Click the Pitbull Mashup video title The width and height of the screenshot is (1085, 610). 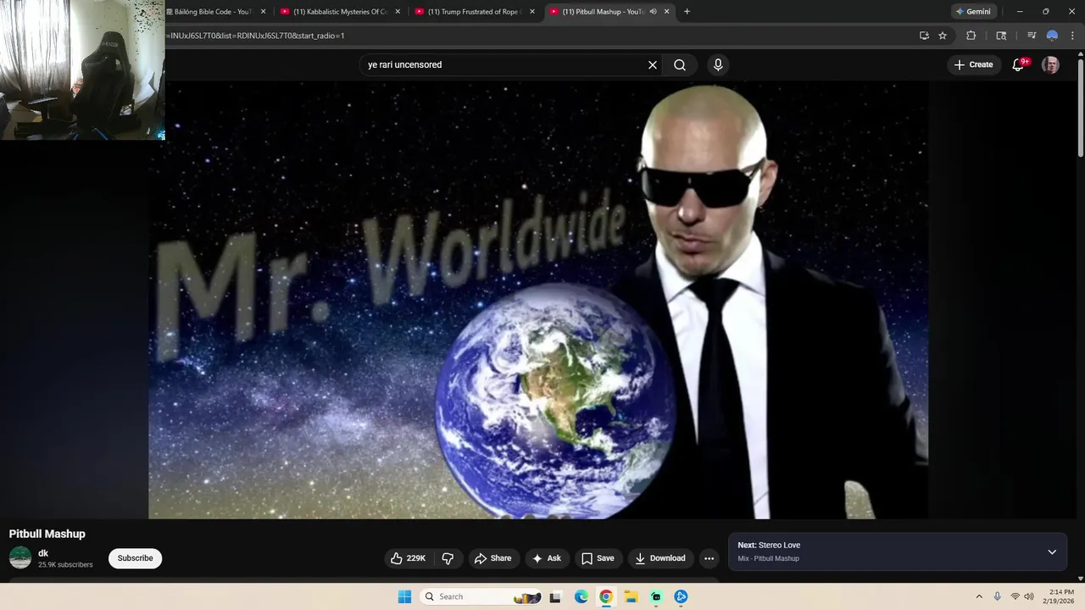point(47,534)
